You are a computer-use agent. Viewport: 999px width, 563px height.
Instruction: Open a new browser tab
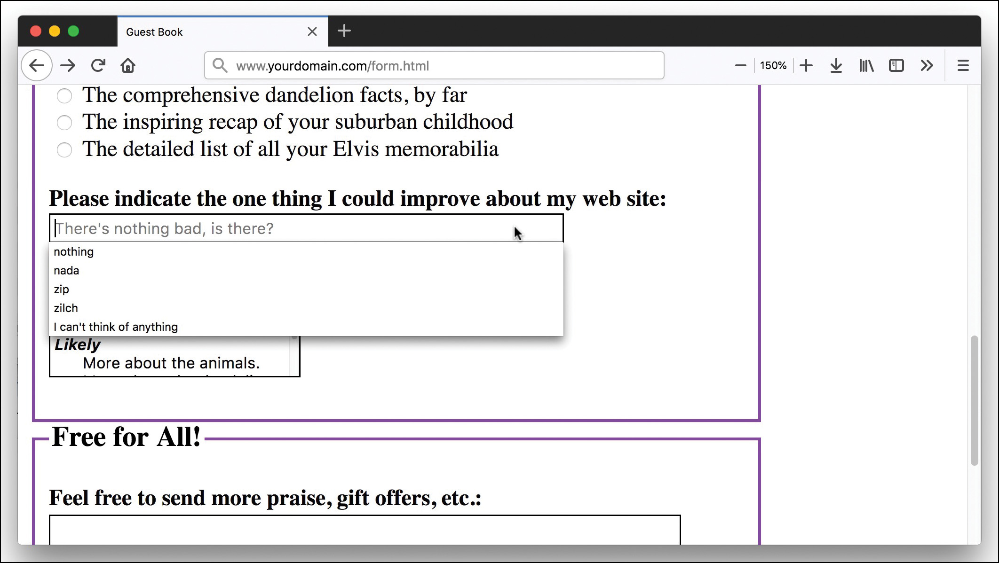point(345,31)
